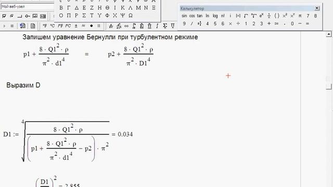The image size is (333, 187).
Task: Insert square root operator in Calculator
Action: tap(246, 16)
